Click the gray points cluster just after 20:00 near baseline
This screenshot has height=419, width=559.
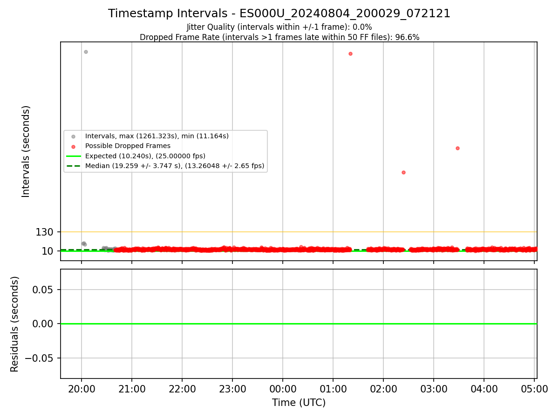click(84, 243)
